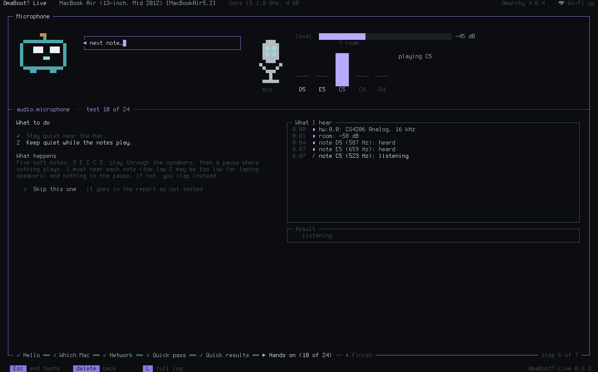Click the 'Skip this one' option

[55, 189]
